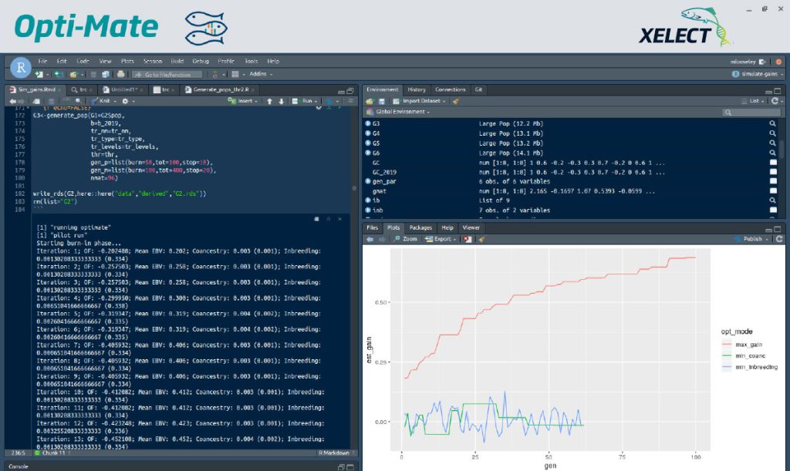The width and height of the screenshot is (790, 471).
Task: Click the Find/Replace magnifier in editor toolbar
Action: [x=78, y=101]
